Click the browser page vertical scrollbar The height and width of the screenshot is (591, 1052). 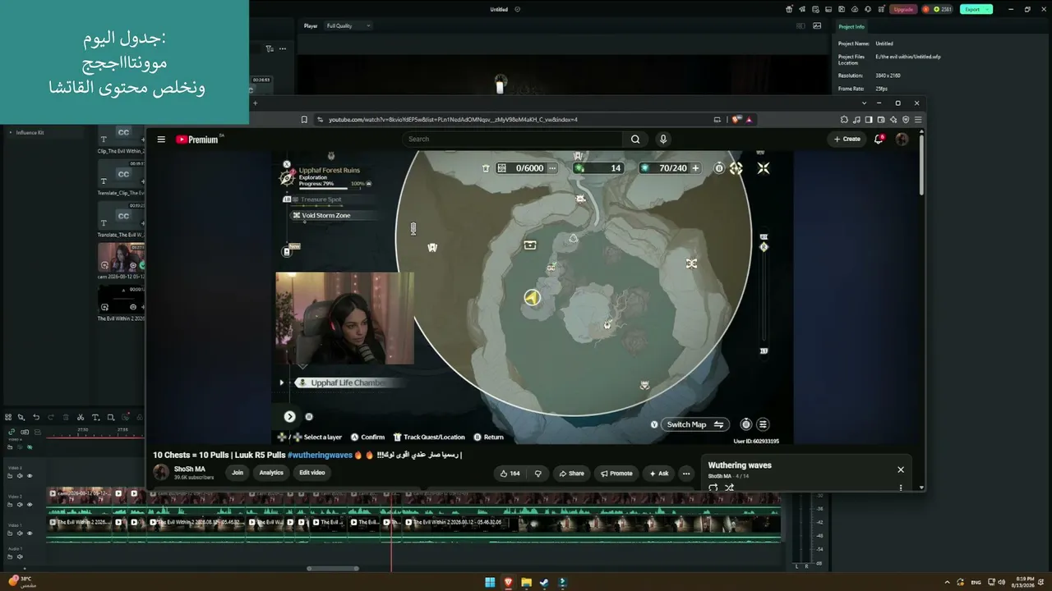921,164
